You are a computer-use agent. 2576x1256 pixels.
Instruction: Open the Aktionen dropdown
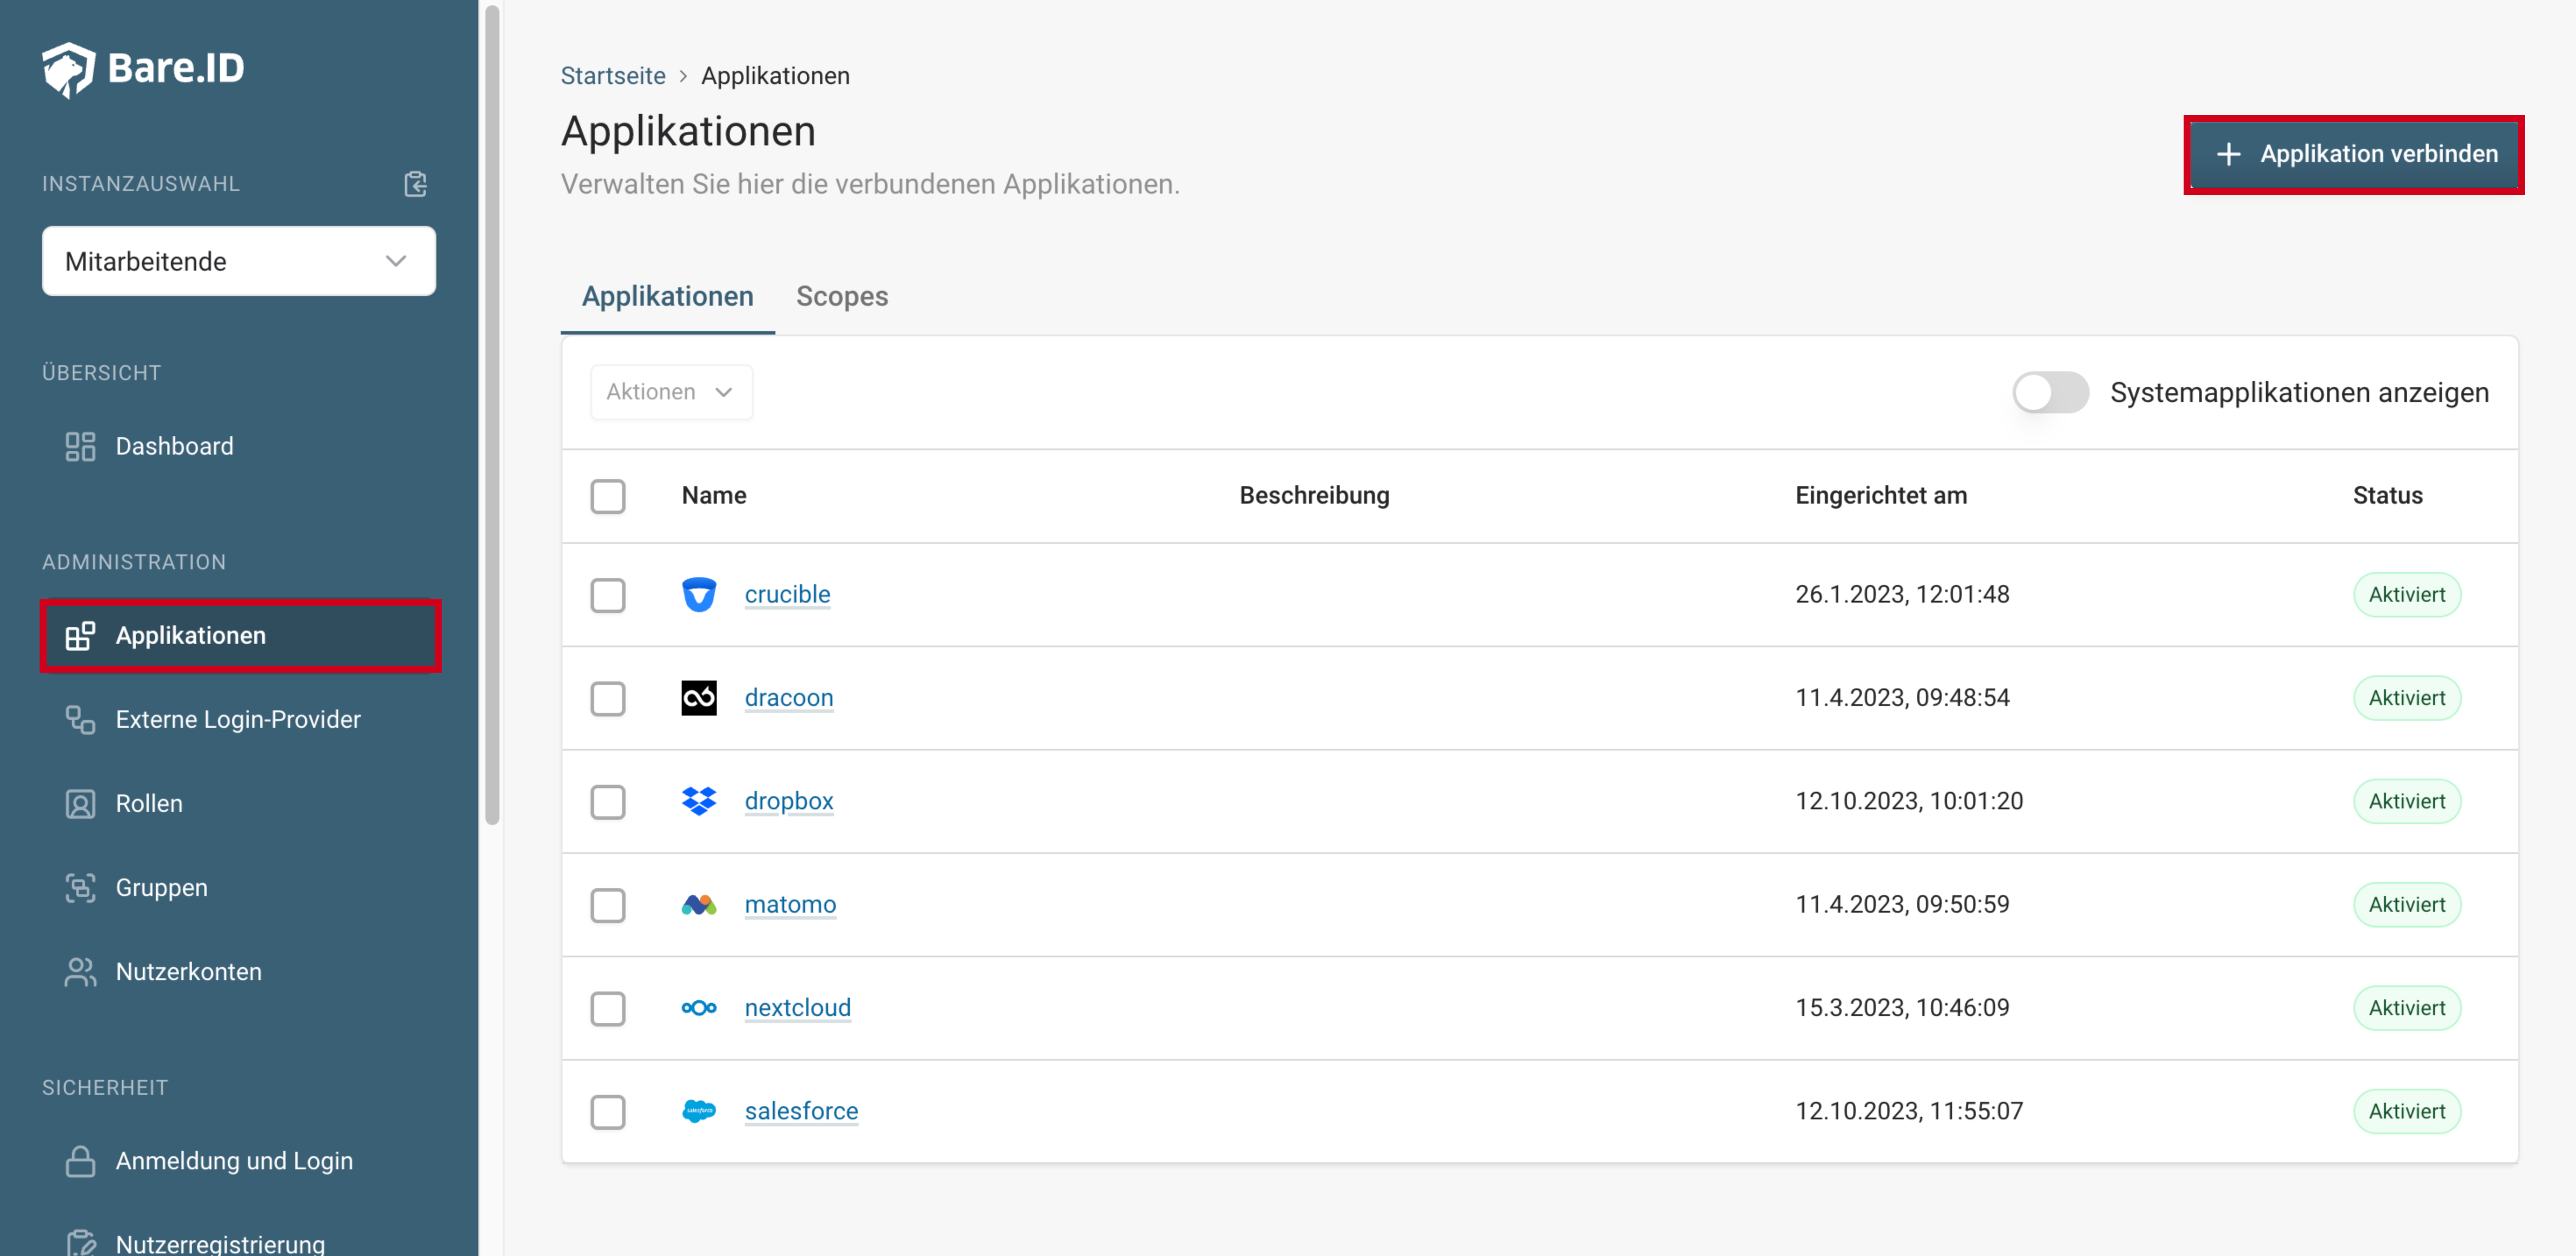tap(671, 392)
